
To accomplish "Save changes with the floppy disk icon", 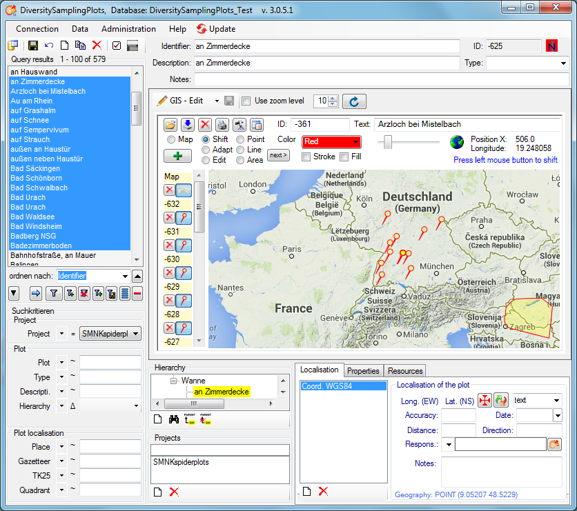I will (33, 46).
